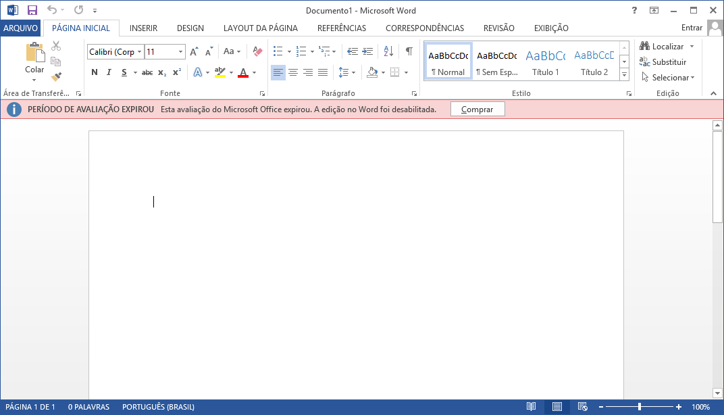The width and height of the screenshot is (724, 415).
Task: Click the red font color button
Action: 243,72
